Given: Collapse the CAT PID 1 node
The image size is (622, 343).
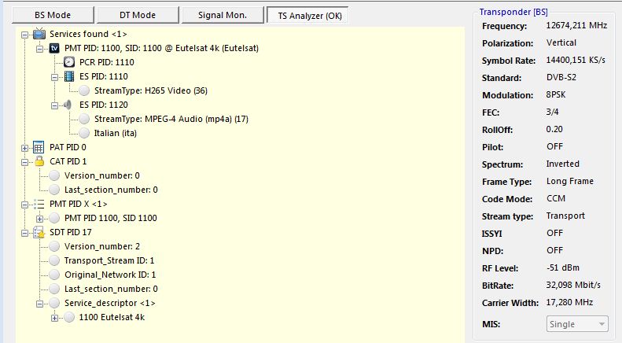Looking at the screenshot, I should coord(24,162).
